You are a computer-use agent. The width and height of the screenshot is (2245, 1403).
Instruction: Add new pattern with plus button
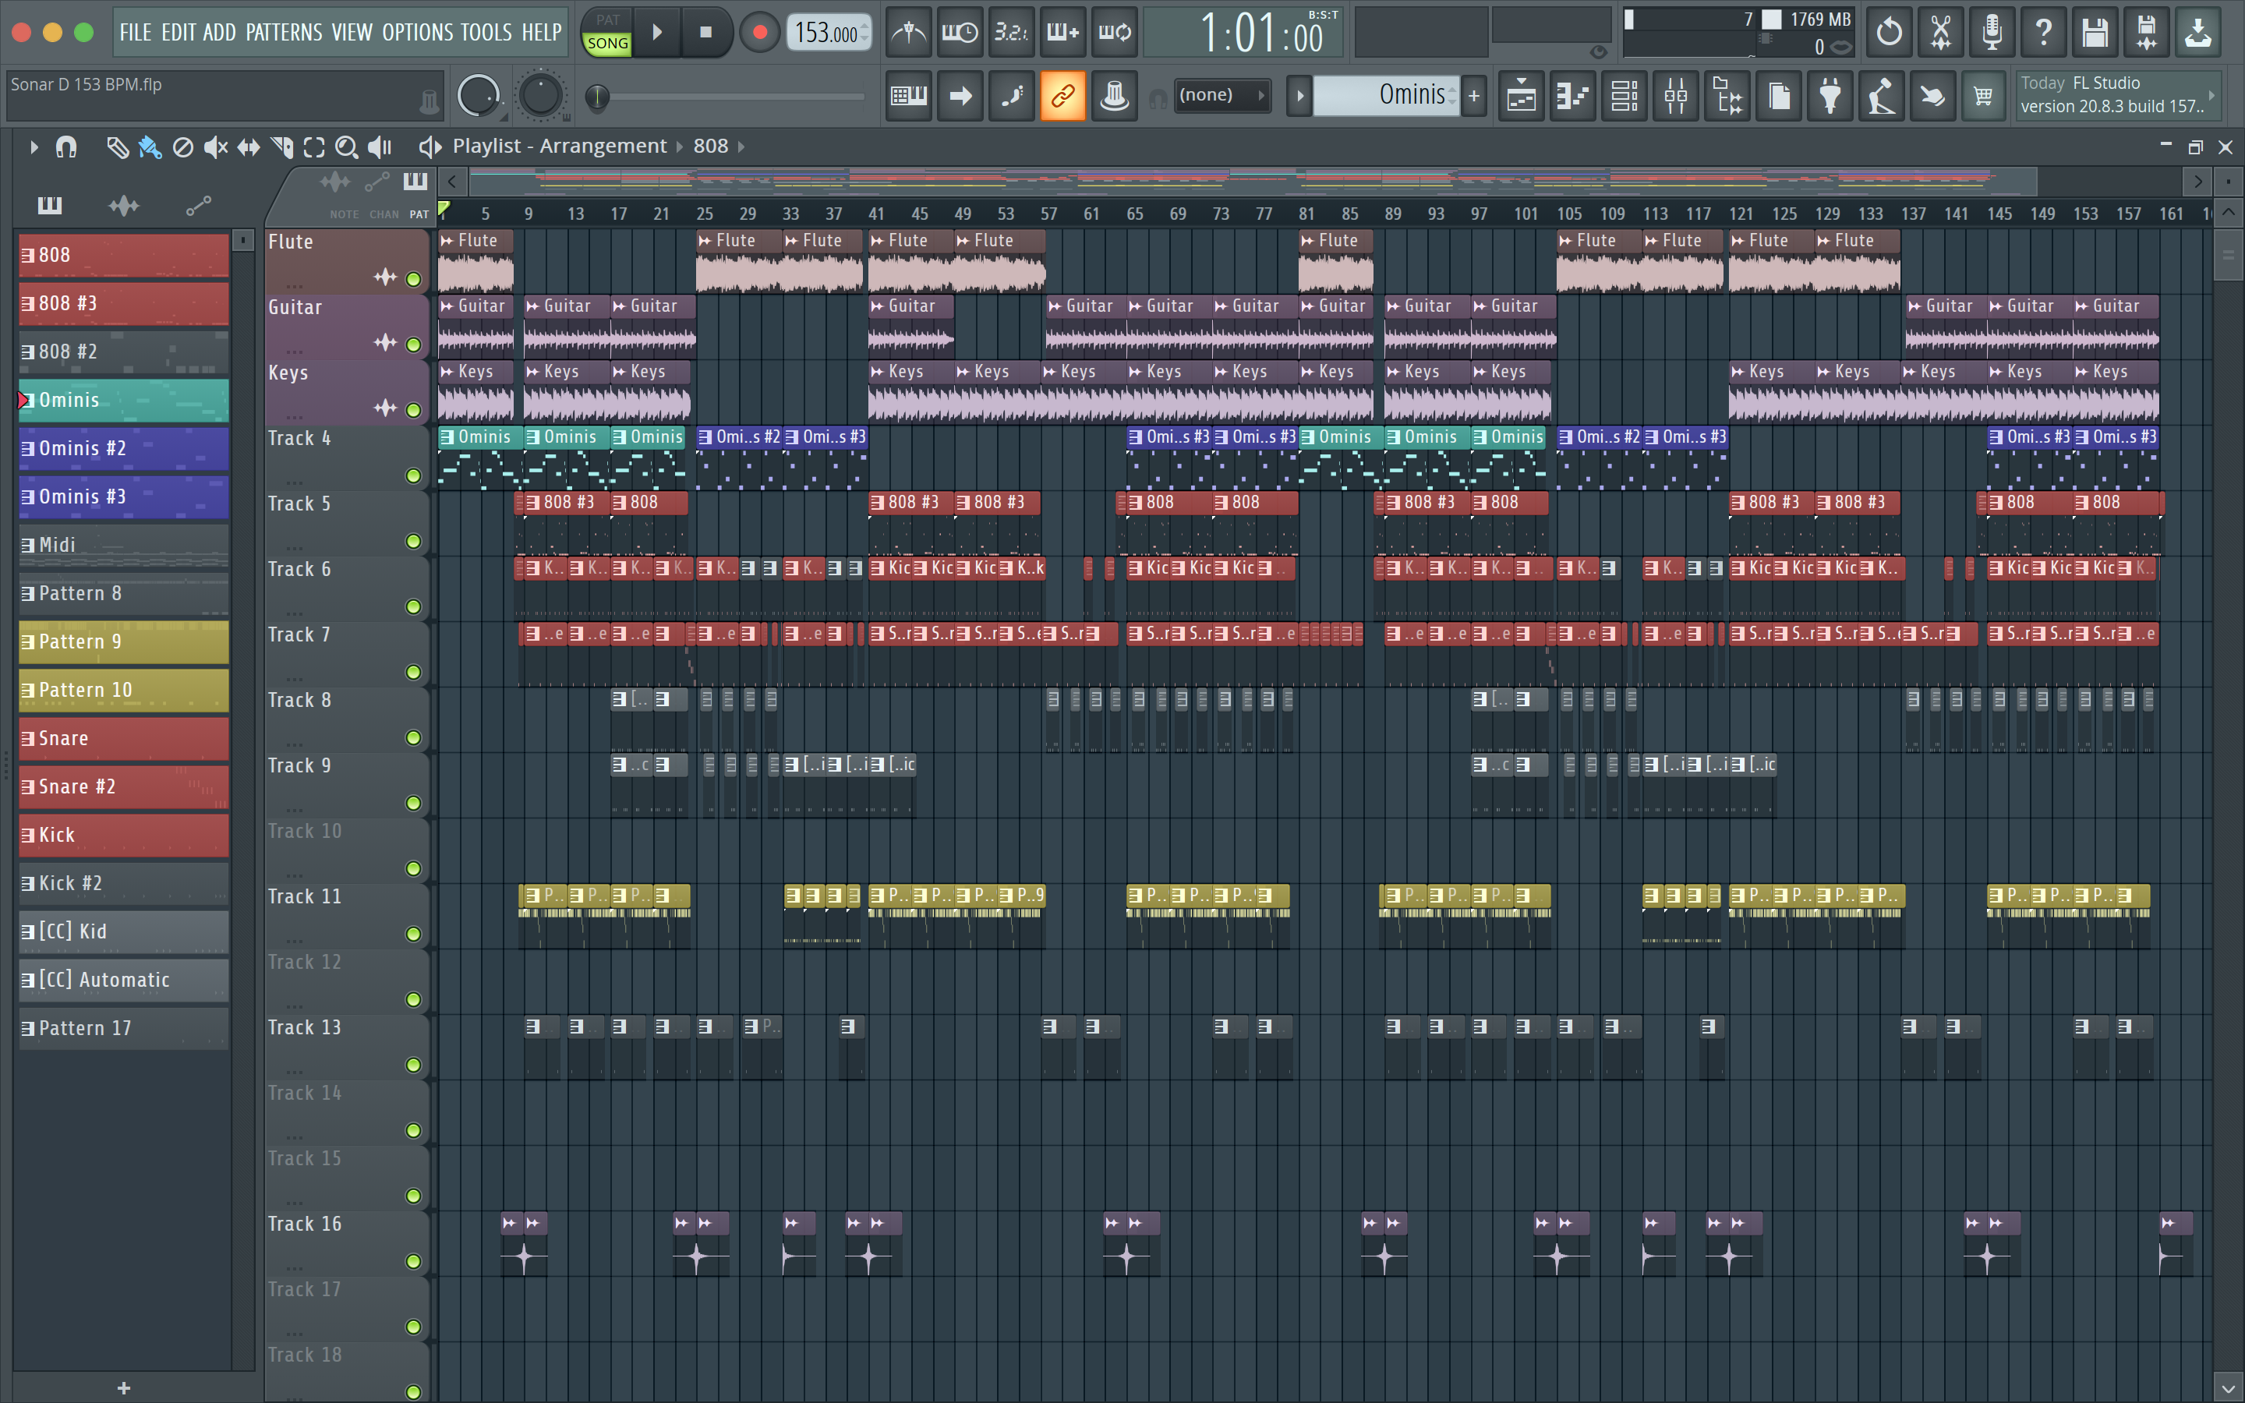(x=1473, y=96)
